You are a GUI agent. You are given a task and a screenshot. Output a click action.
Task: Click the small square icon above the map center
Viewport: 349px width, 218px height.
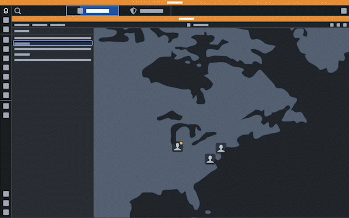[x=188, y=25]
